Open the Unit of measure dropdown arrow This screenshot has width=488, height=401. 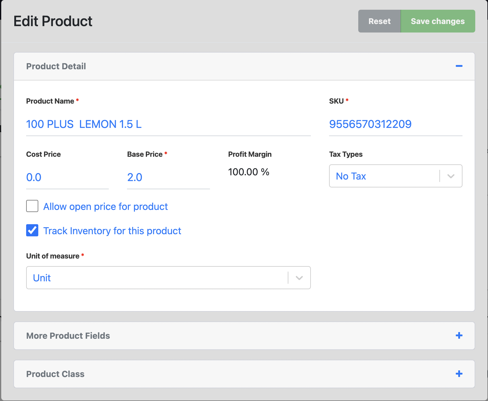(299, 278)
